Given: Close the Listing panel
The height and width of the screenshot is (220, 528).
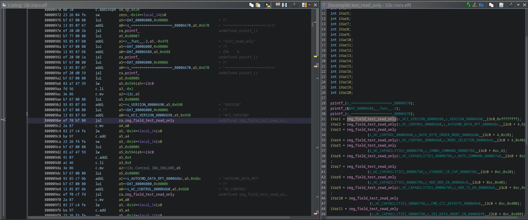Looking at the screenshot, I should tap(315, 5).
